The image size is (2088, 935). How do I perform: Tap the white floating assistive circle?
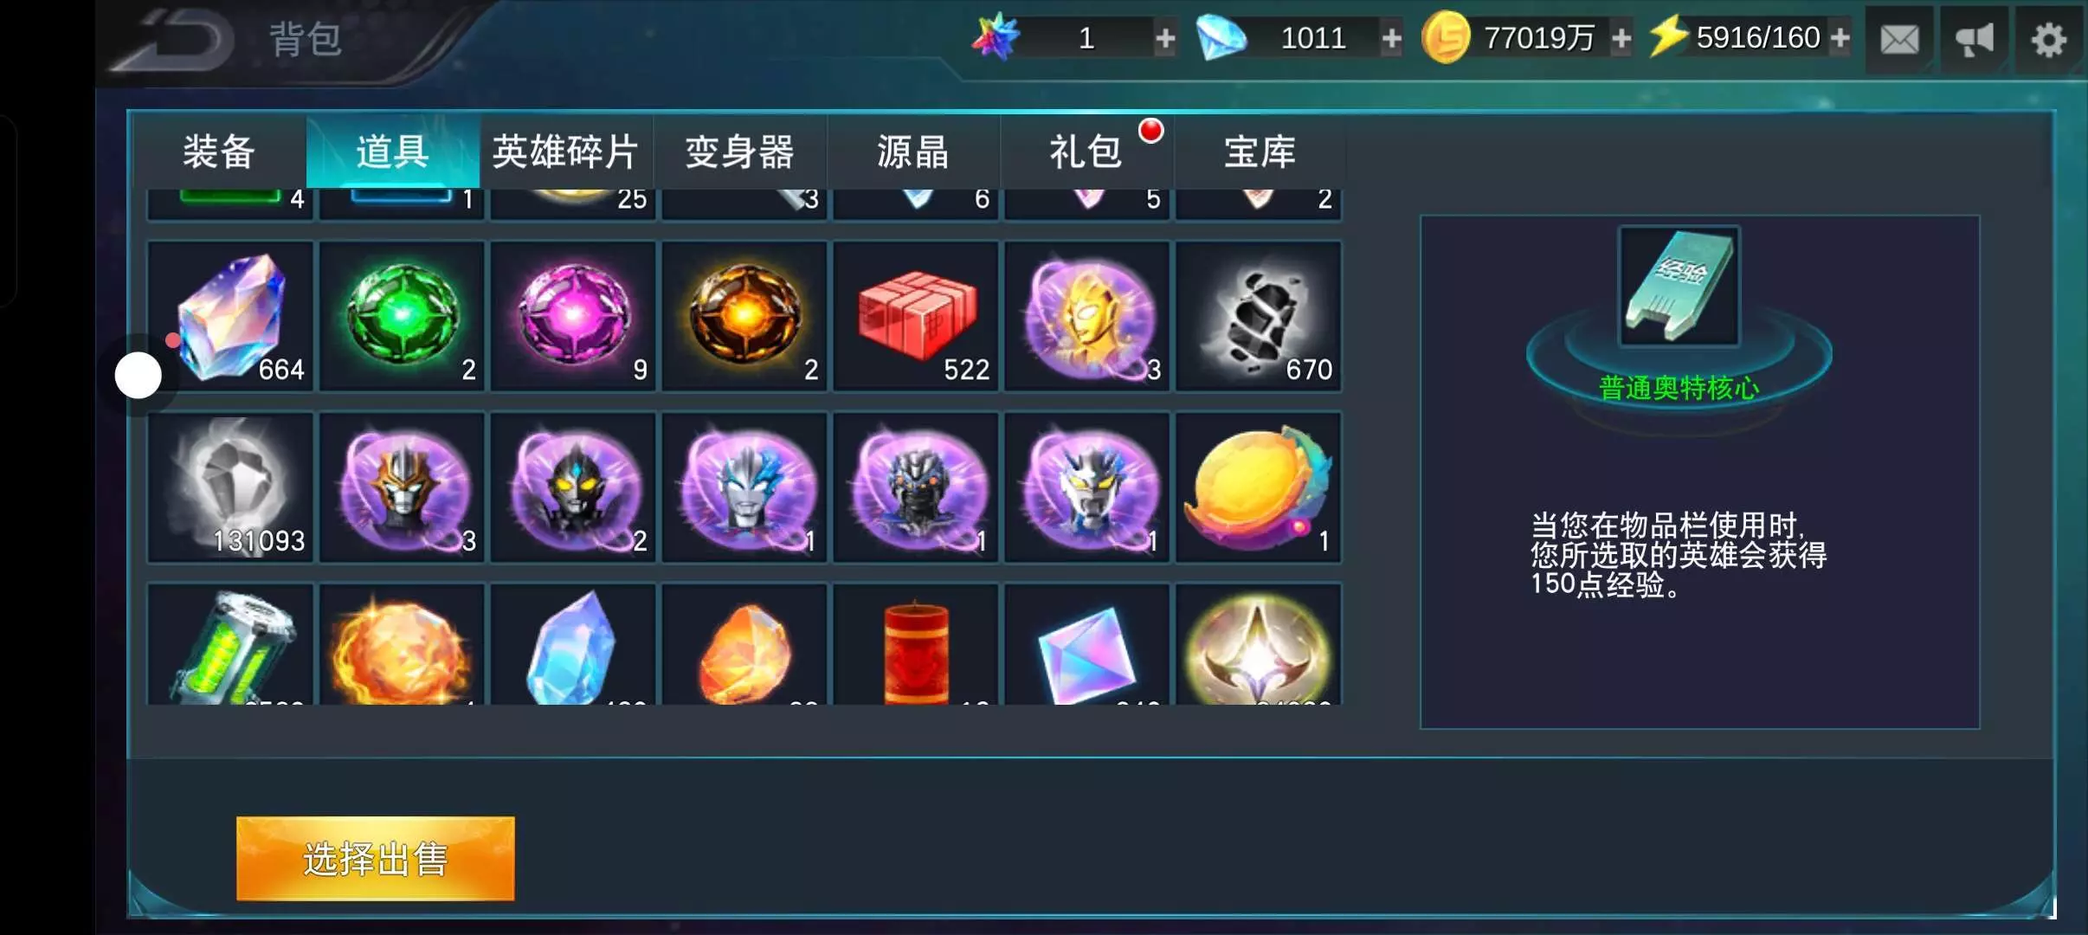139,376
